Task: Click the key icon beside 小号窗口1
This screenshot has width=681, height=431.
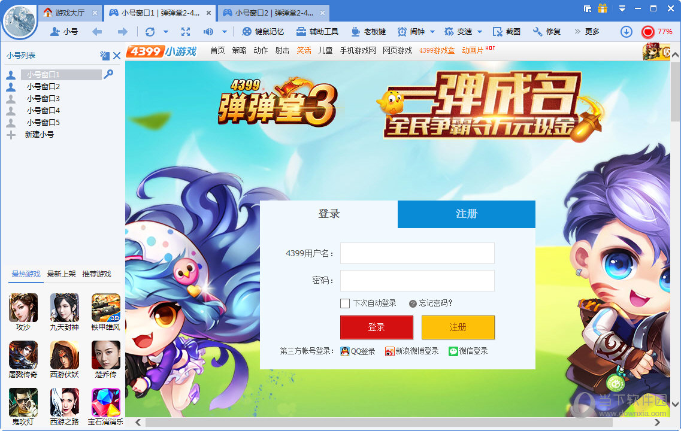Action: 108,74
